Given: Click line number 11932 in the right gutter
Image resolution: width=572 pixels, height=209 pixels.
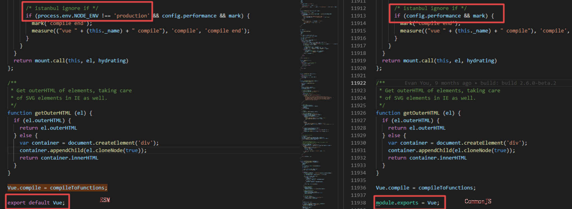Looking at the screenshot, I should click(358, 158).
